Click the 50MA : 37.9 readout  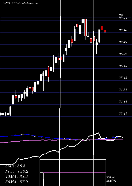[17, 182]
